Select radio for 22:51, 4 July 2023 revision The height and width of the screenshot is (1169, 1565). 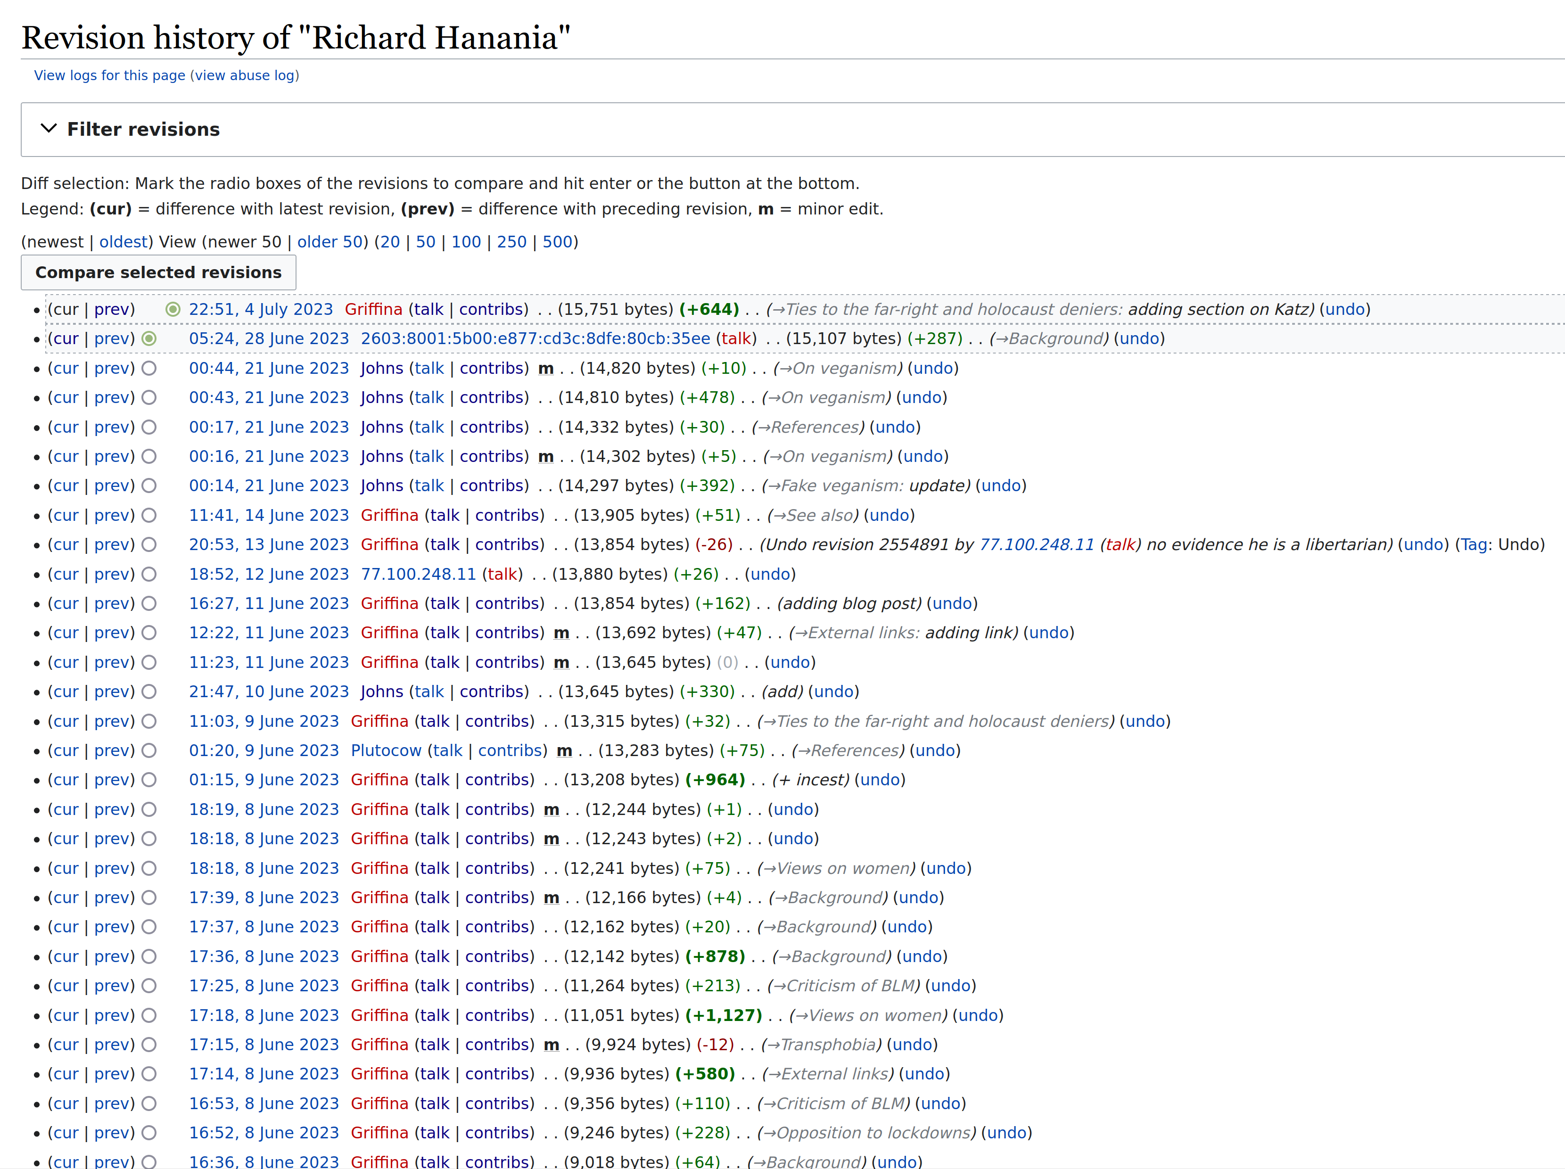point(173,309)
